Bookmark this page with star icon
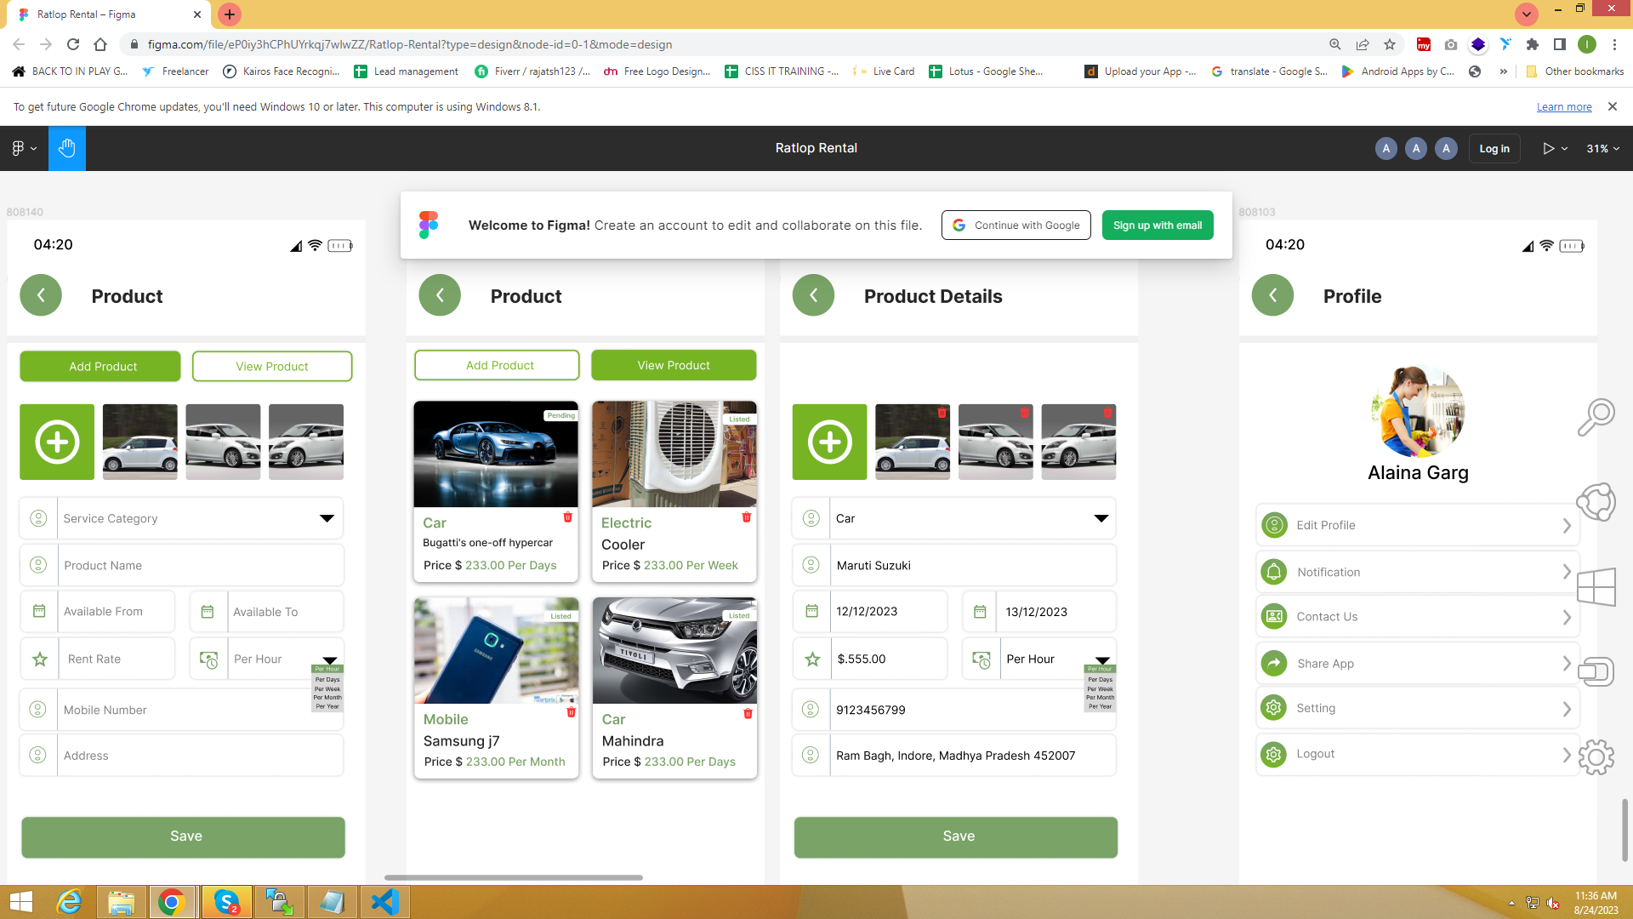Viewport: 1633px width, 919px height. tap(1390, 44)
